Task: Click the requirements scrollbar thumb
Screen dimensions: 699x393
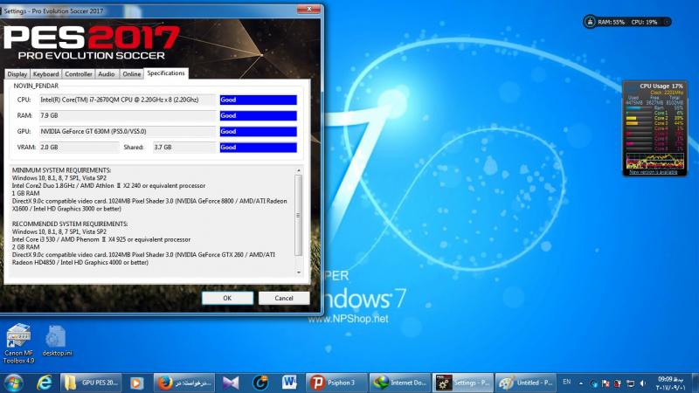Action: 299,216
